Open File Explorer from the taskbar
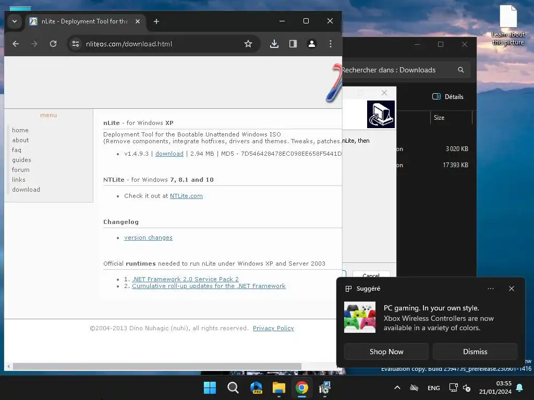 click(x=279, y=387)
